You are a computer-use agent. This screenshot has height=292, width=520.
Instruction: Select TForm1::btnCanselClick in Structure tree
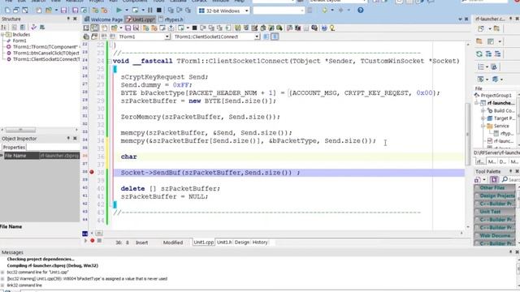click(46, 53)
